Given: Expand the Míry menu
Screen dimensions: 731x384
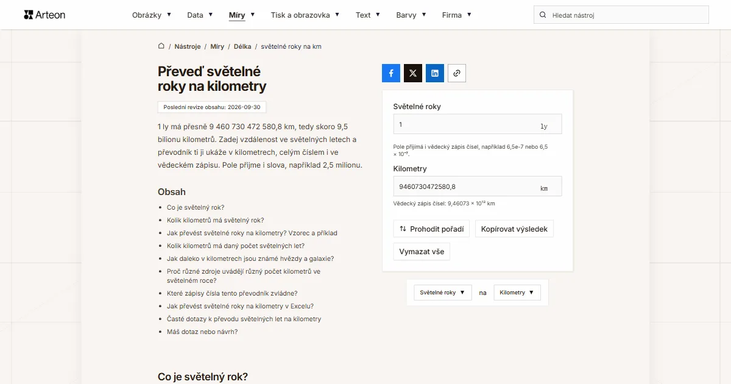Looking at the screenshot, I should [x=242, y=15].
